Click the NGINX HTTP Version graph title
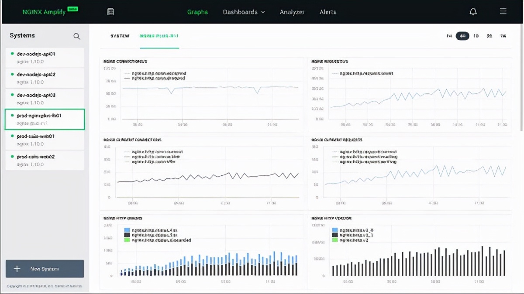This screenshot has width=524, height=294. [331, 218]
